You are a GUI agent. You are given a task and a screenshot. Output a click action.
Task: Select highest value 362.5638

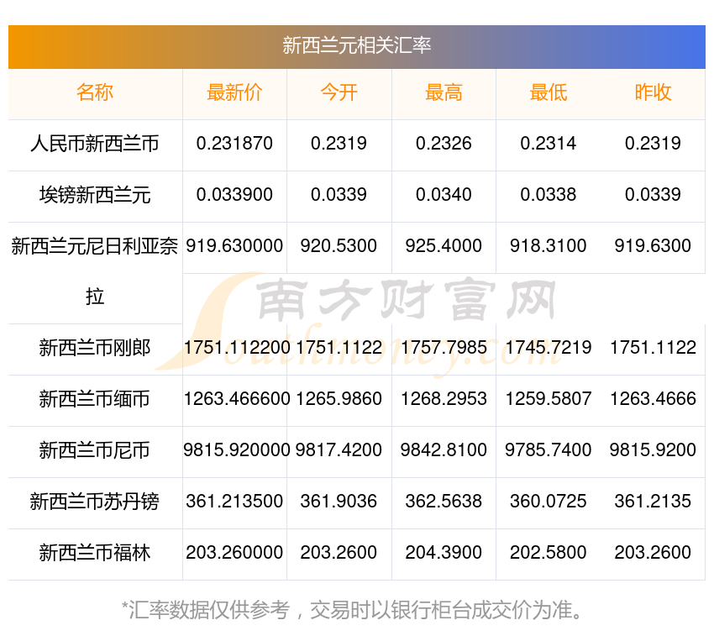[444, 501]
